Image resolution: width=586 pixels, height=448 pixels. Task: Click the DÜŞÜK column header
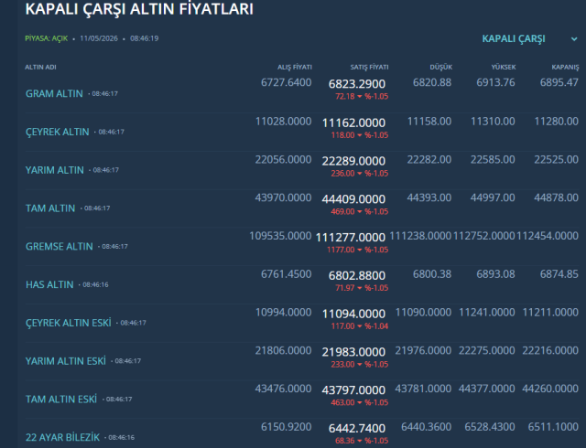point(441,68)
